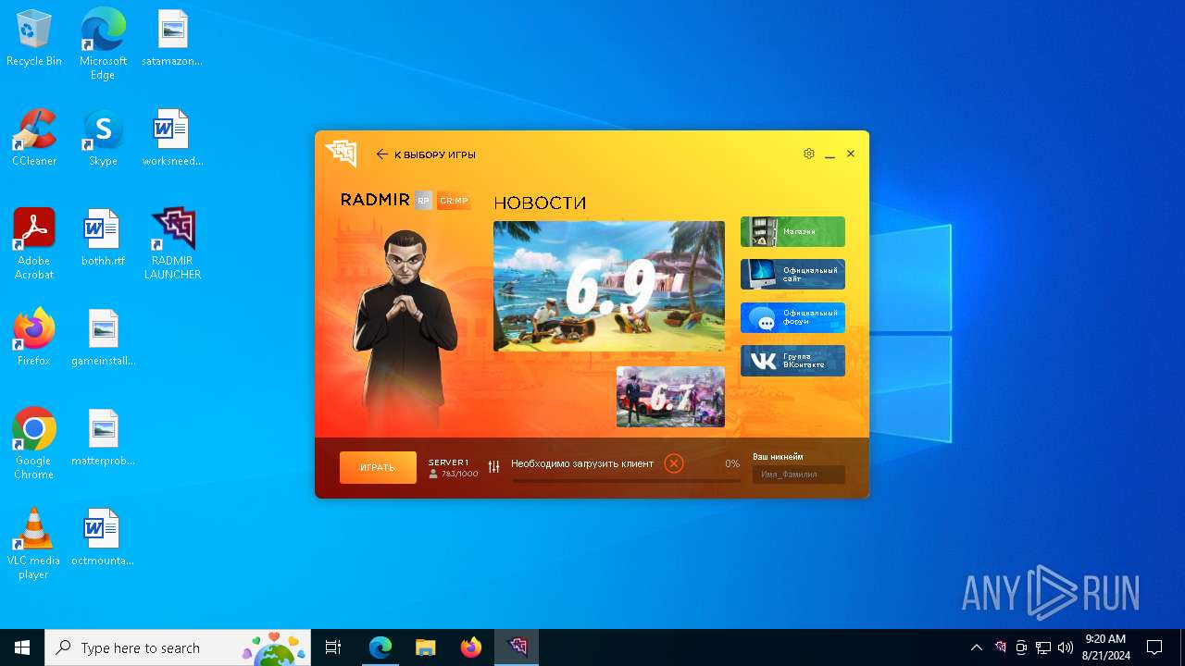
Task: Select Adobe Acrobat desktop shortcut
Action: pos(34,244)
